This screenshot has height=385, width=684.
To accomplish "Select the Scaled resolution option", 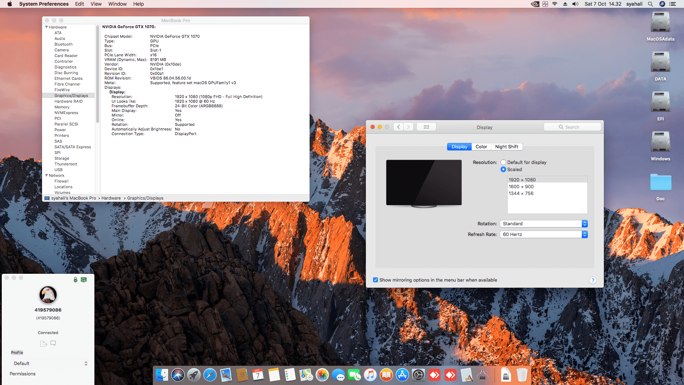I will [x=503, y=169].
